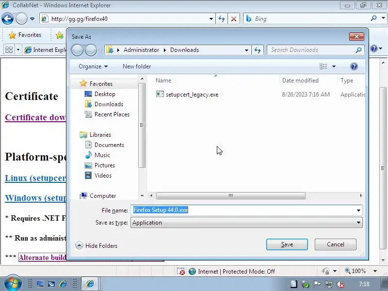The width and height of the screenshot is (388, 291).
Task: Click Action Center flag tray icon
Action: point(317,284)
